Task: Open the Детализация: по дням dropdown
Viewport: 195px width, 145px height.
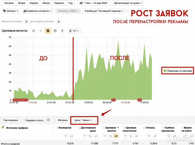Action: click(128, 3)
